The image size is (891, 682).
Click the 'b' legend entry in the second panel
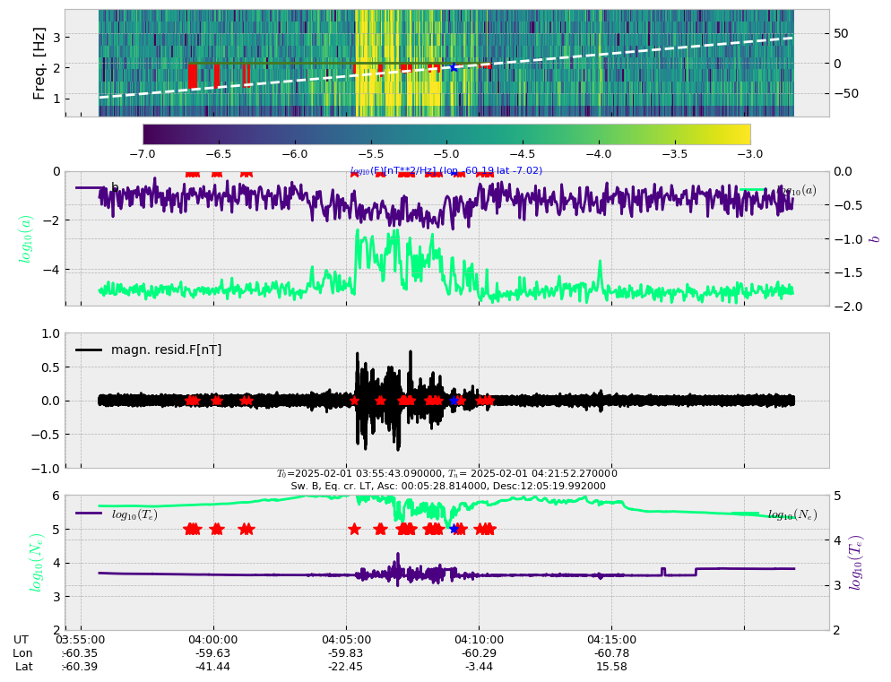[x=98, y=187]
